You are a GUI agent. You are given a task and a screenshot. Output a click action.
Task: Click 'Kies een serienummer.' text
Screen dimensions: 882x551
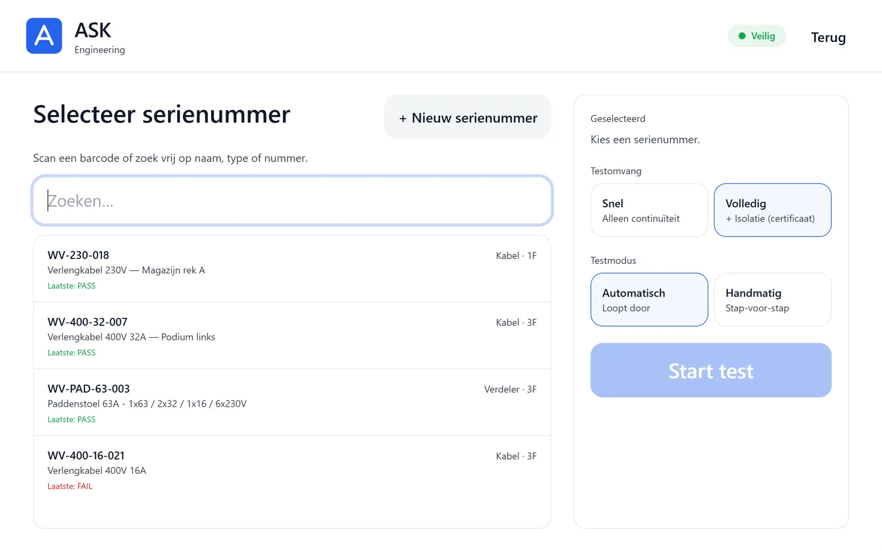[x=645, y=139]
